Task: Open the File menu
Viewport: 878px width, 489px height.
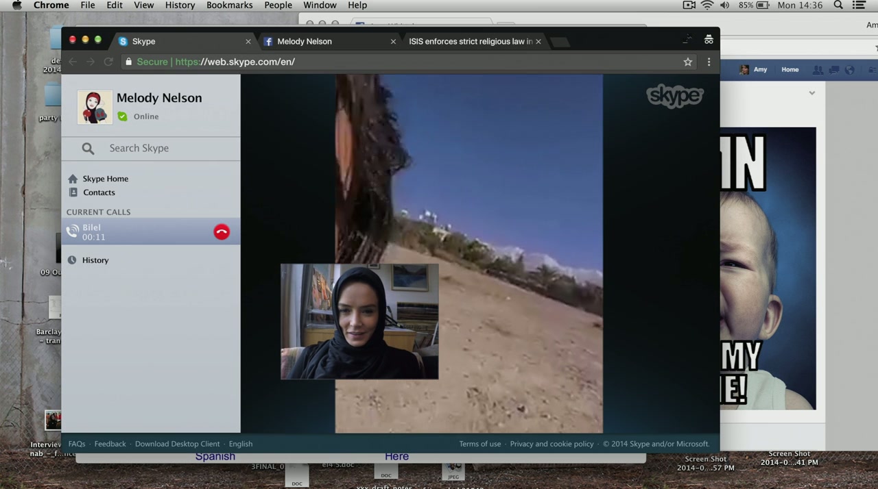Action: point(88,5)
